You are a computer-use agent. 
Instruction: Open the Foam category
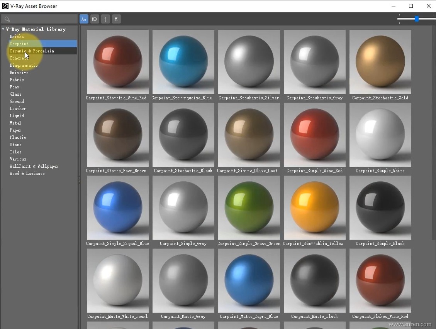point(14,87)
